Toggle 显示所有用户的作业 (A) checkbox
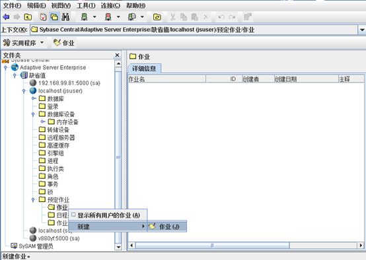This screenshot has width=366, height=260. pos(73,214)
